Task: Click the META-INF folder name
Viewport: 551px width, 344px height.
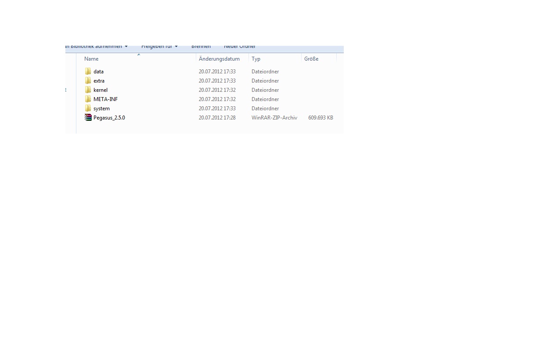Action: tap(105, 99)
